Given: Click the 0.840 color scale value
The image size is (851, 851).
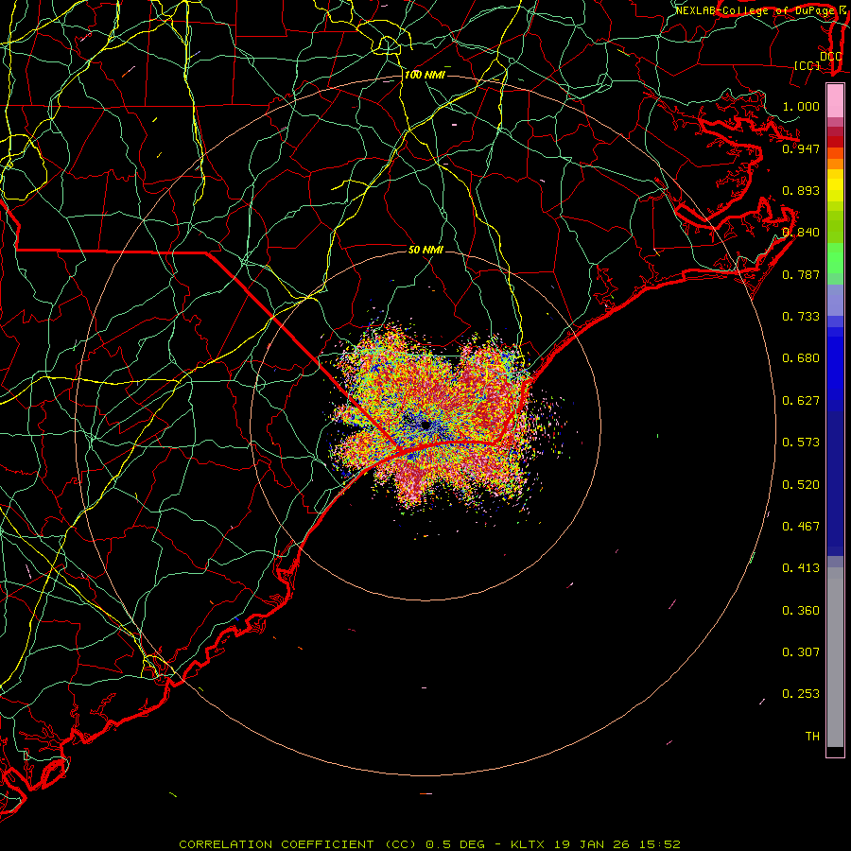Looking at the screenshot, I should (x=801, y=233).
